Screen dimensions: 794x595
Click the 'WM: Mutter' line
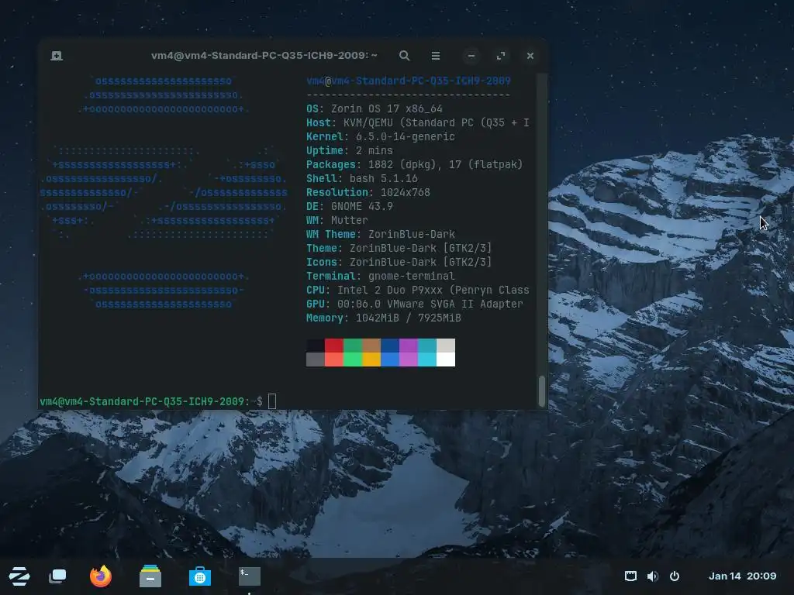click(x=337, y=220)
